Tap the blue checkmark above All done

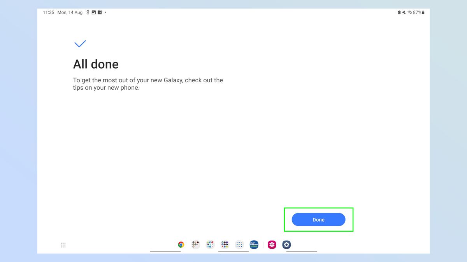coord(80,43)
